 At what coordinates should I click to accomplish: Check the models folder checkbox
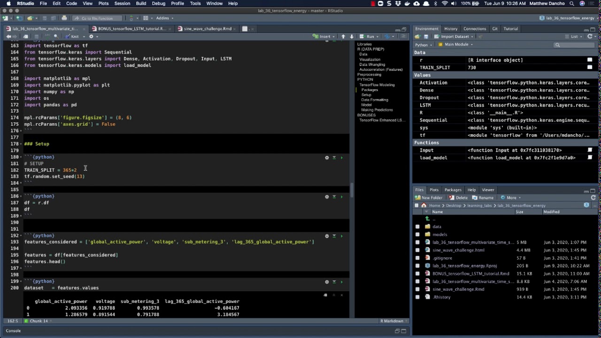(417, 234)
